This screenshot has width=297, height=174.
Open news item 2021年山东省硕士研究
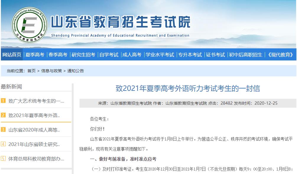coord(34,144)
